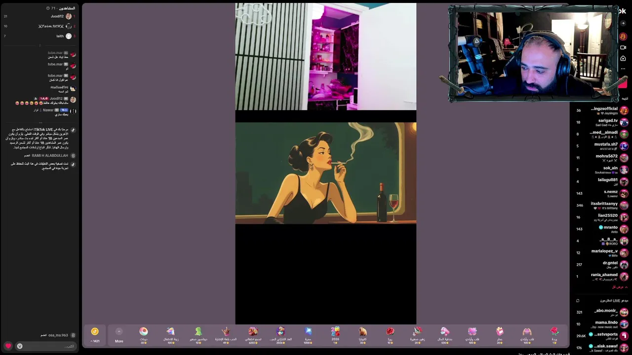This screenshot has width=632, height=355.
Task: Open rania_ahamed live channel
Action: [601, 277]
